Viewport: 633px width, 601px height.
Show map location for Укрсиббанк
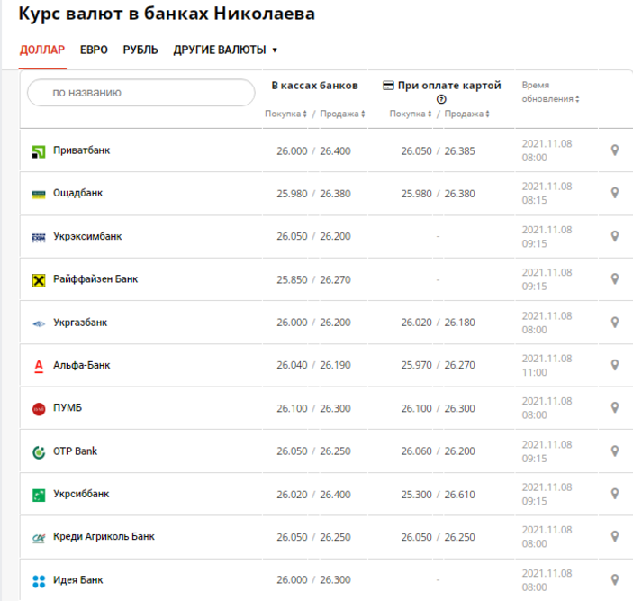[615, 494]
